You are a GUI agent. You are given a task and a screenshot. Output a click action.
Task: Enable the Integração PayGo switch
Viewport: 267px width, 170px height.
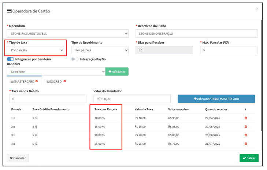click(75, 59)
